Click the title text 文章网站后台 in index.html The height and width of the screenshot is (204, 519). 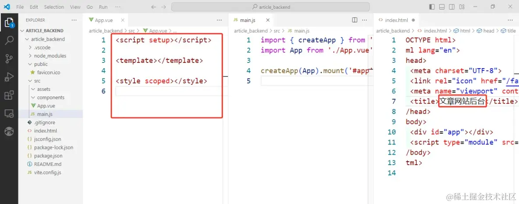coord(462,101)
